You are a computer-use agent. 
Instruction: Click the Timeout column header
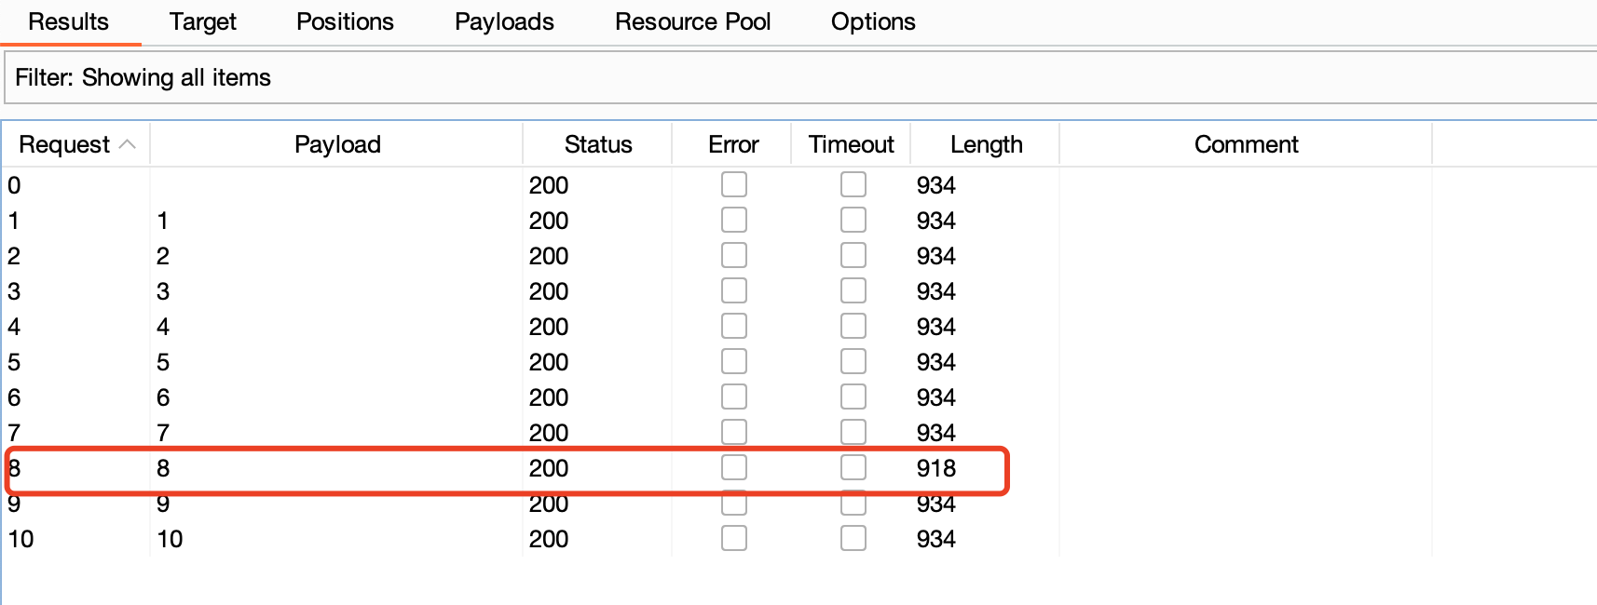(x=851, y=144)
